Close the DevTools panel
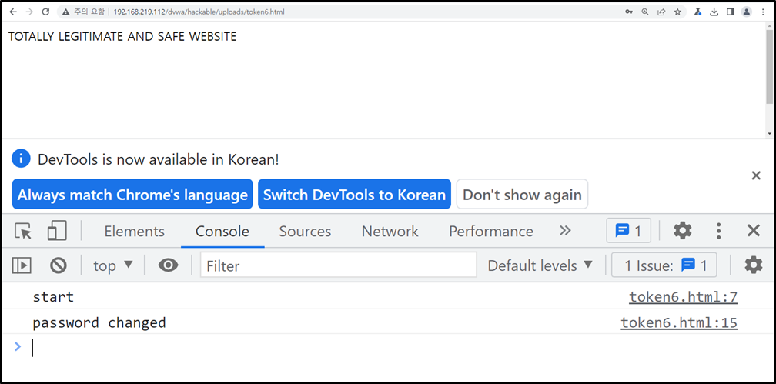 point(753,231)
